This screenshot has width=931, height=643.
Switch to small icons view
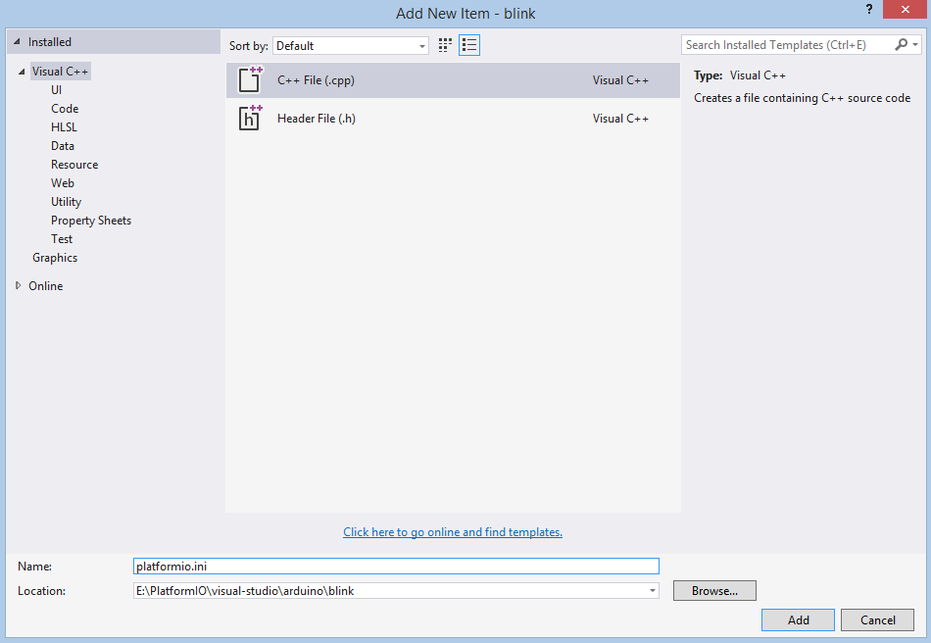(x=445, y=45)
